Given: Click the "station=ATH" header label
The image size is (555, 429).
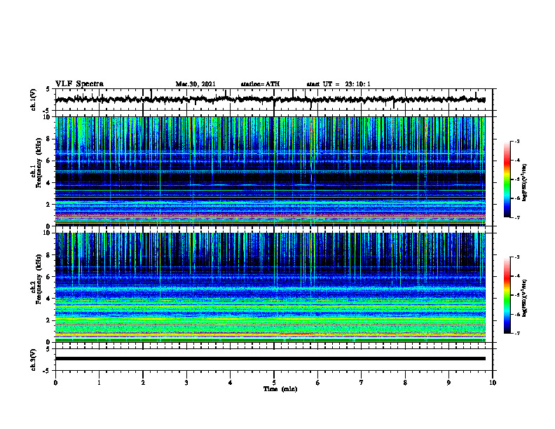Looking at the screenshot, I should pyautogui.click(x=260, y=84).
